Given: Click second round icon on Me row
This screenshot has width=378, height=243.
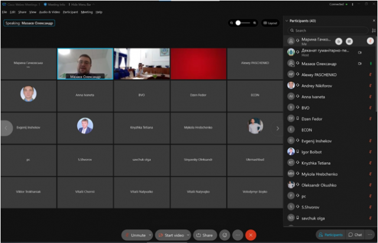Looking at the screenshot, I should coord(349,41).
